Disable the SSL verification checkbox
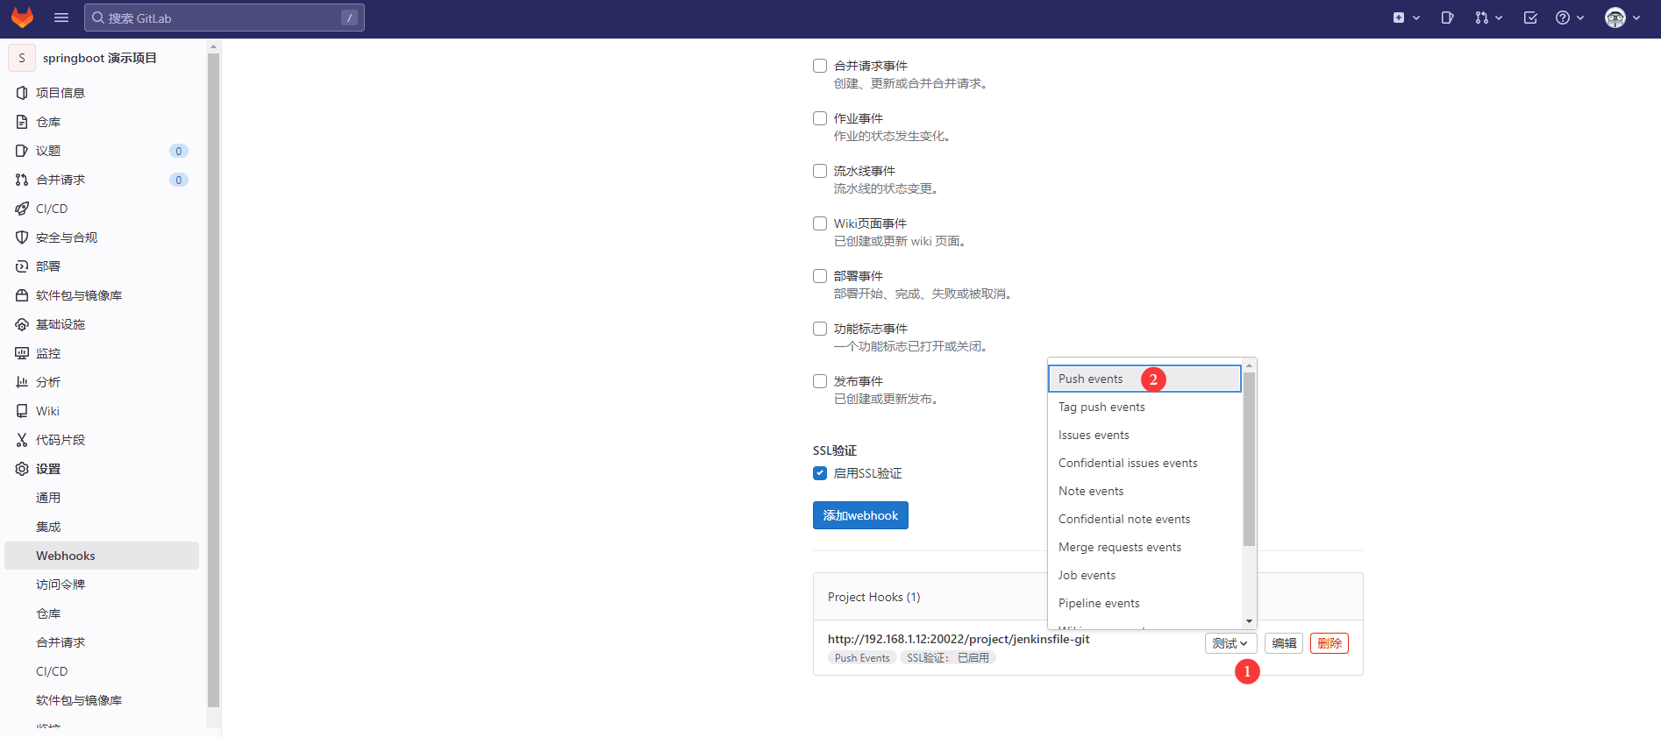The width and height of the screenshot is (1661, 737). coord(820,473)
